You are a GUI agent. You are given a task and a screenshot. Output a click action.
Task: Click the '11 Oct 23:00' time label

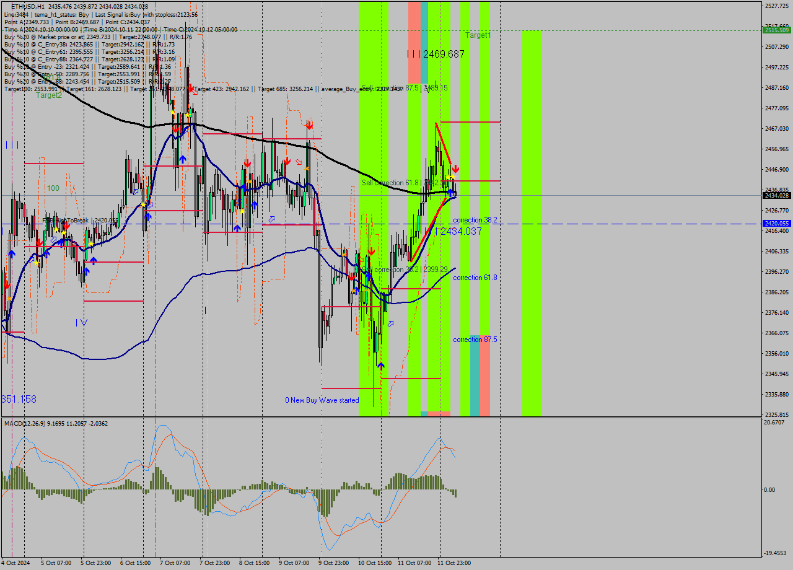pos(455,563)
